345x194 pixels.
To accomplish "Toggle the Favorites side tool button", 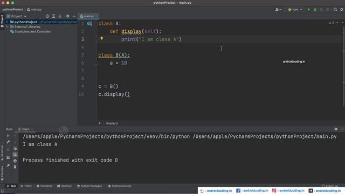I will click(x=2, y=173).
